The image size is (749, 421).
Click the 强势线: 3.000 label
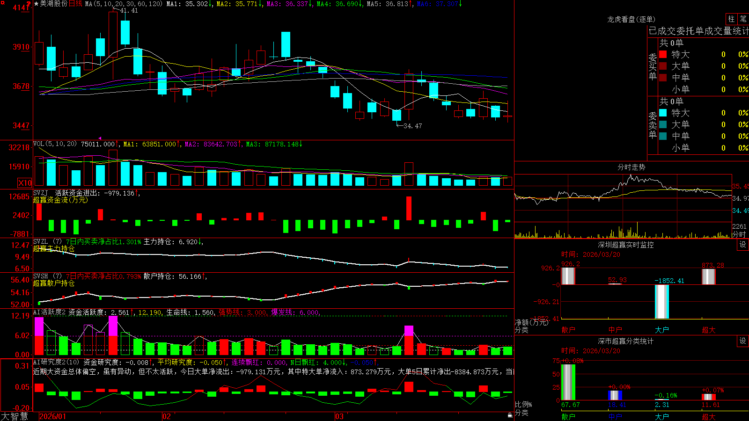click(x=242, y=312)
